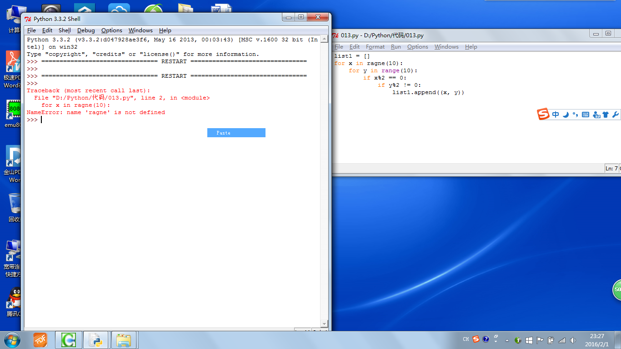This screenshot has height=349, width=621.
Task: Click the Sogou input method logo
Action: 543,115
